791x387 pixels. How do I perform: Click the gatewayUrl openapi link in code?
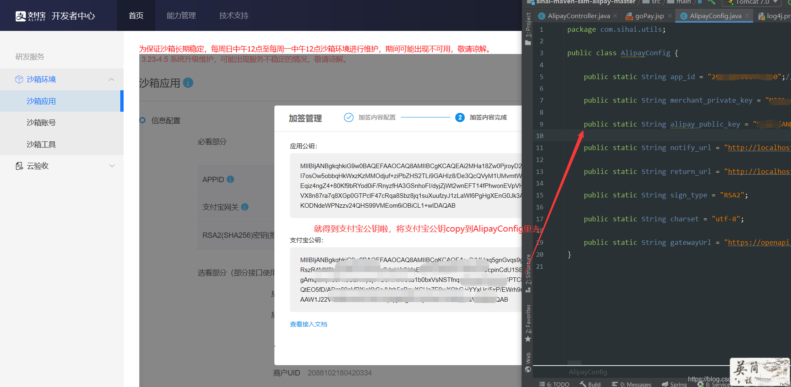coord(759,242)
